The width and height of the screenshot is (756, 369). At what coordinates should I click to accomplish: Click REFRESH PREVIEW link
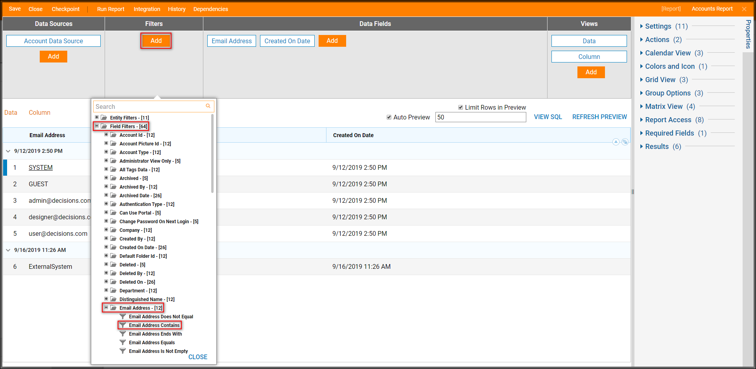[x=599, y=117]
